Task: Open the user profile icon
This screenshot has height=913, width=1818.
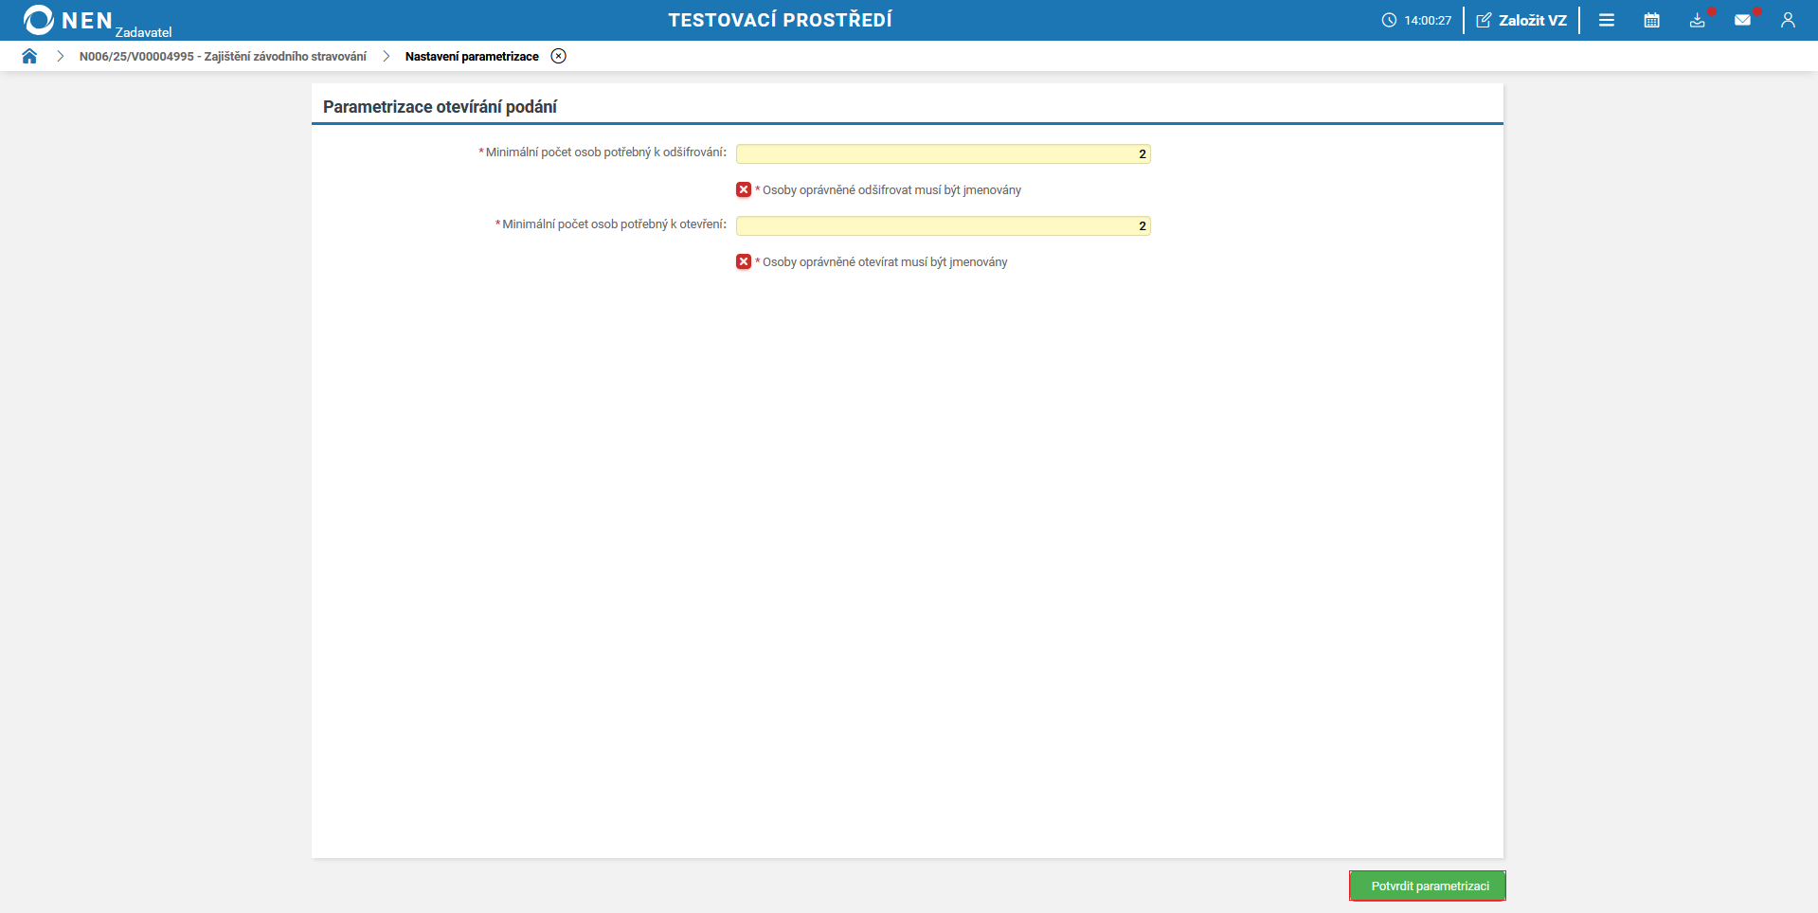Action: coord(1789,20)
